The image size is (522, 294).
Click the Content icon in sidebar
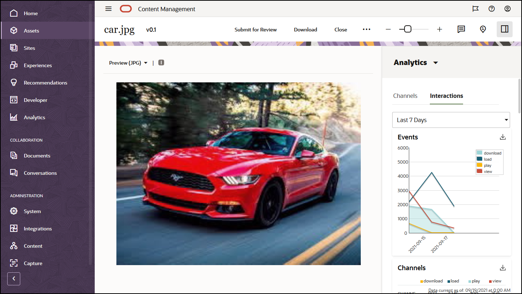click(x=14, y=246)
